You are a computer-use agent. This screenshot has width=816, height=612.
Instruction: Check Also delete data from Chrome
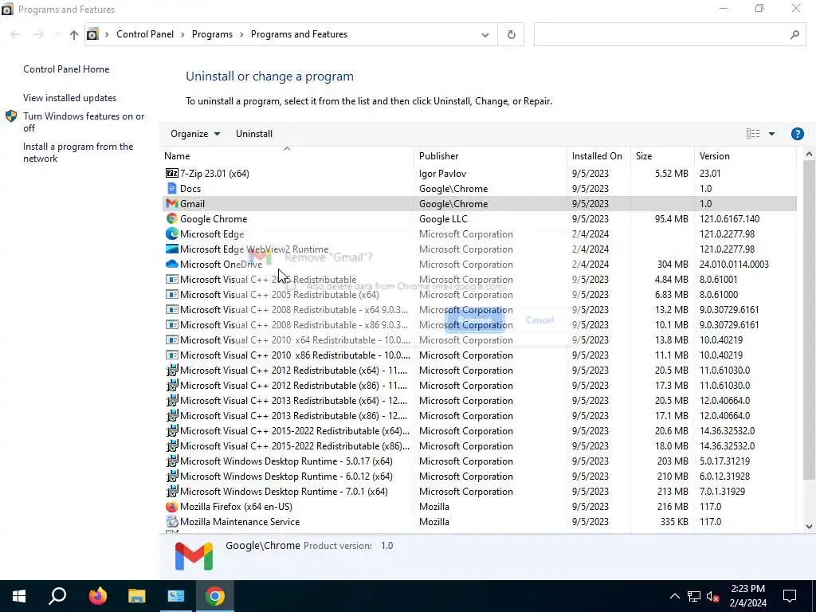(292, 286)
